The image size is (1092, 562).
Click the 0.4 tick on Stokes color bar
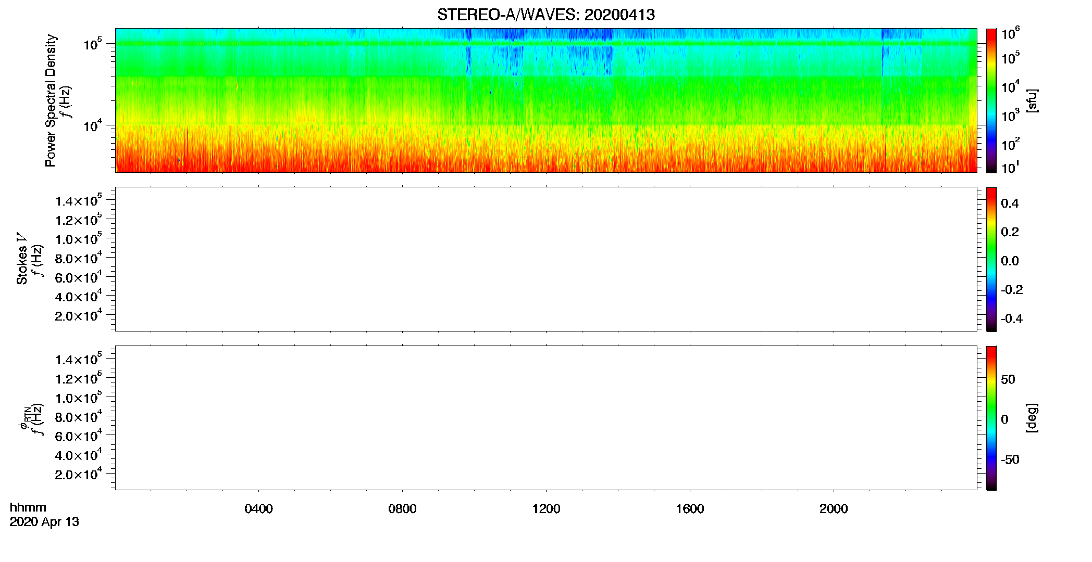coord(1010,203)
